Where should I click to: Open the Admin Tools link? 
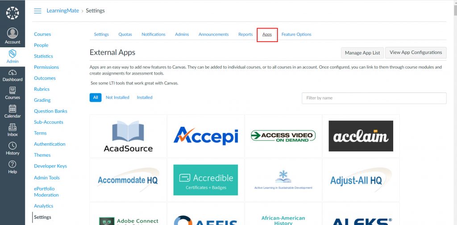click(x=46, y=178)
